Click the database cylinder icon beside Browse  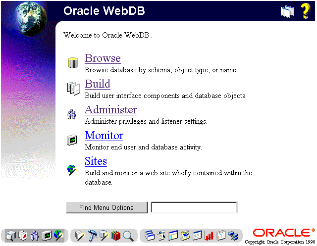tap(73, 62)
